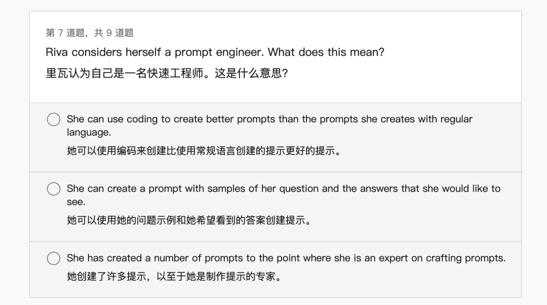Click the word "language." under the first answer
The image size is (547, 305).
89,133
